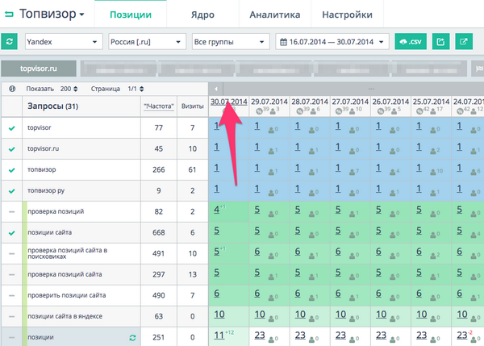Click the back arrow icon beside Топвизор
484x346 pixels.
(x=9, y=14)
